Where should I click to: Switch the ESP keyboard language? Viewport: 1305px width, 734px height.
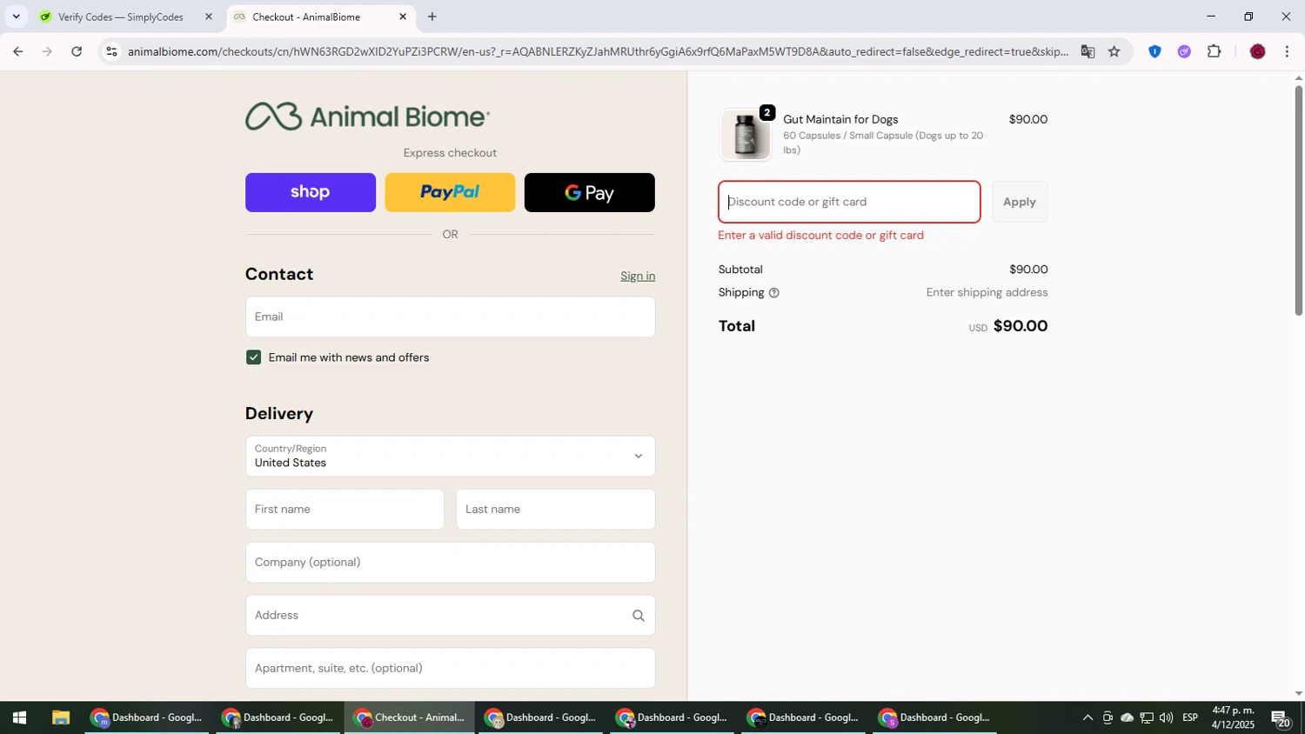1190,717
